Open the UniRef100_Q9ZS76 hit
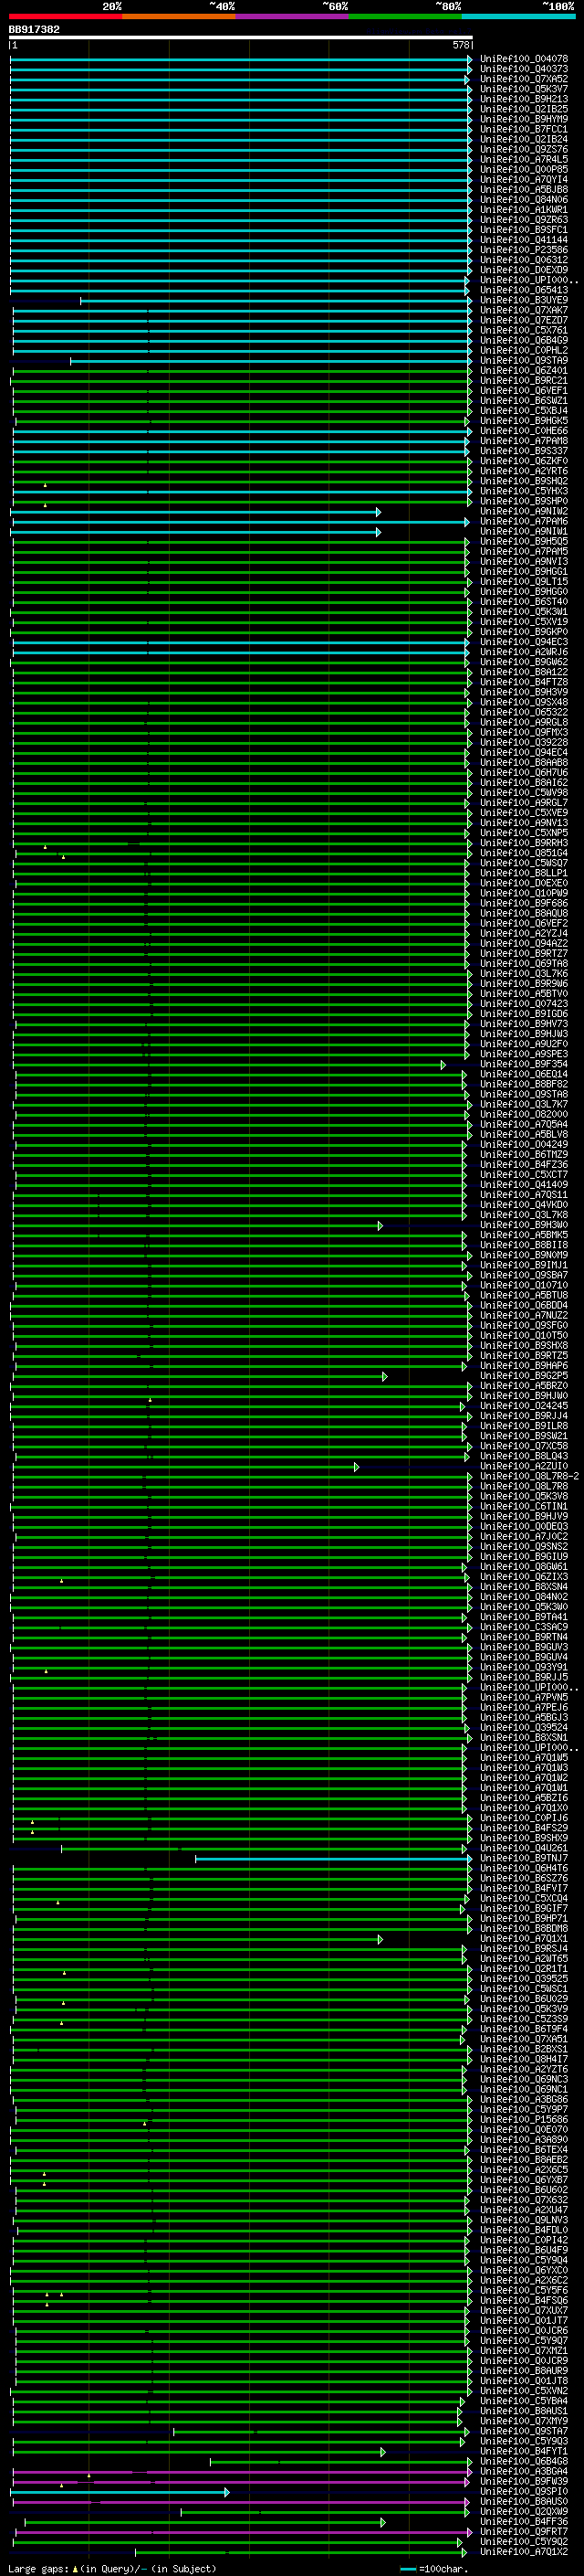 [x=524, y=149]
